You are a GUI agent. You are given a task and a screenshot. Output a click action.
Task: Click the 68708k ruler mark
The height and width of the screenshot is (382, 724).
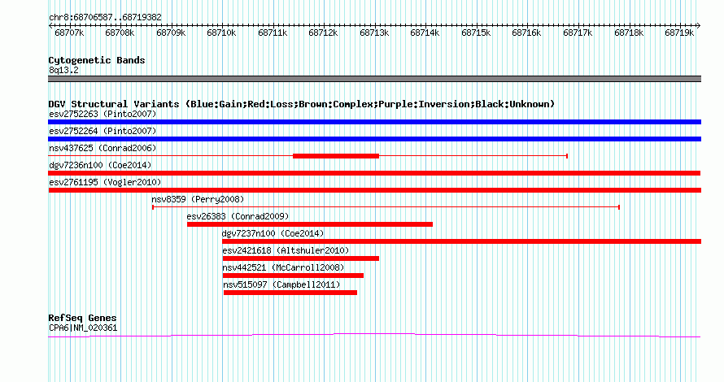pos(120,33)
